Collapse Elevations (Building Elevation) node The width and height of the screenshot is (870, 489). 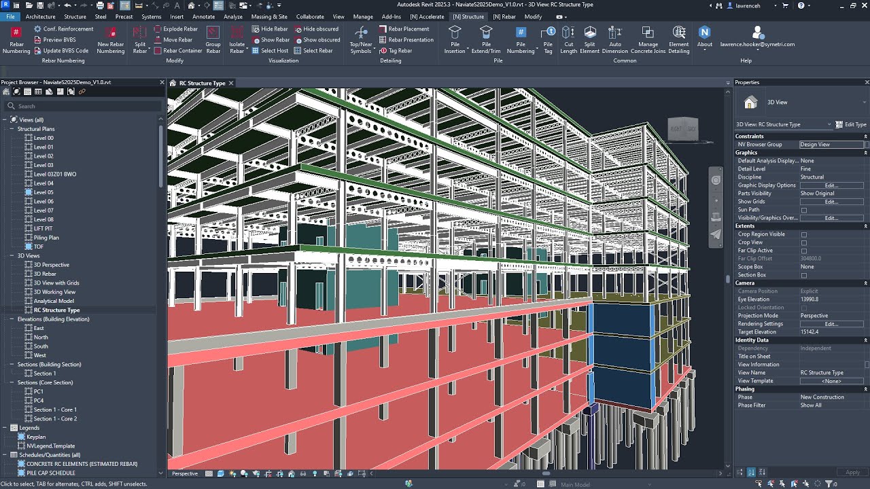(12, 319)
